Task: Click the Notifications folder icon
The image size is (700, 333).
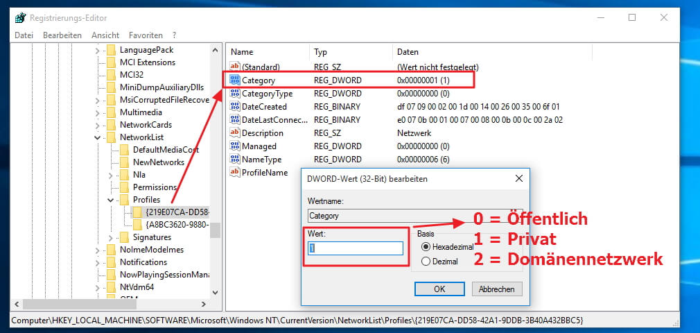Action: point(111,262)
